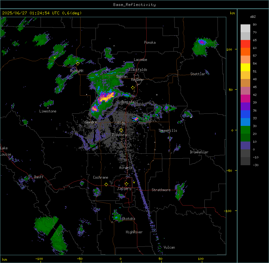Click the Base_Reflectivity title text
The image size is (269, 263).
pyautogui.click(x=134, y=5)
